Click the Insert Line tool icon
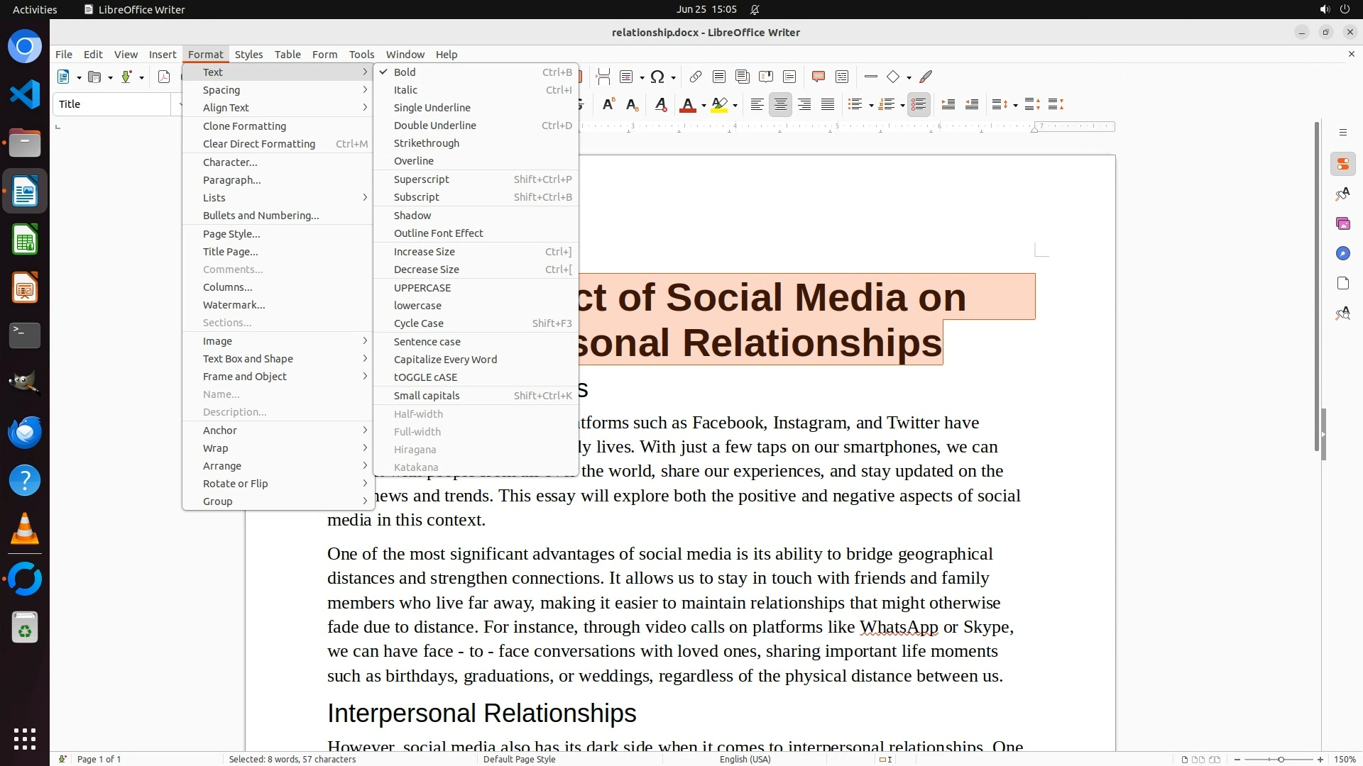Image resolution: width=1363 pixels, height=766 pixels. coord(871,77)
